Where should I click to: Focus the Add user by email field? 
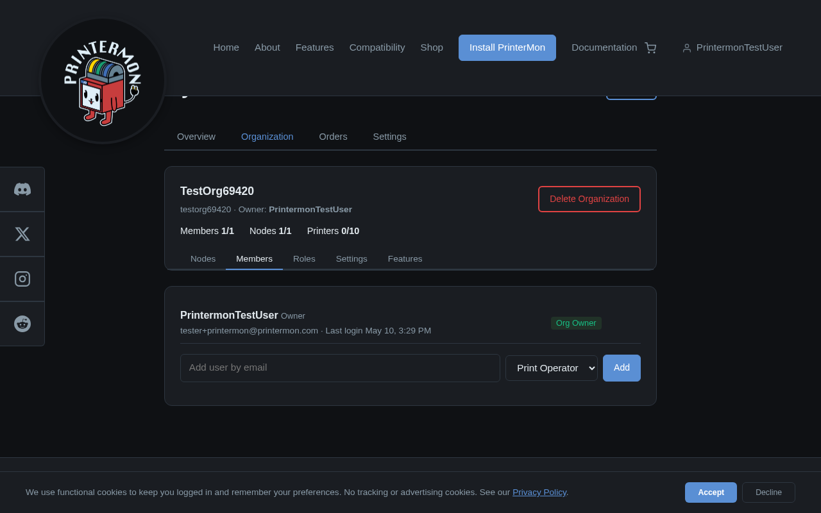point(340,368)
